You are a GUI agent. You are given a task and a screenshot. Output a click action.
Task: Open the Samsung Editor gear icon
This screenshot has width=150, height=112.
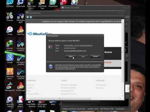point(10,102)
